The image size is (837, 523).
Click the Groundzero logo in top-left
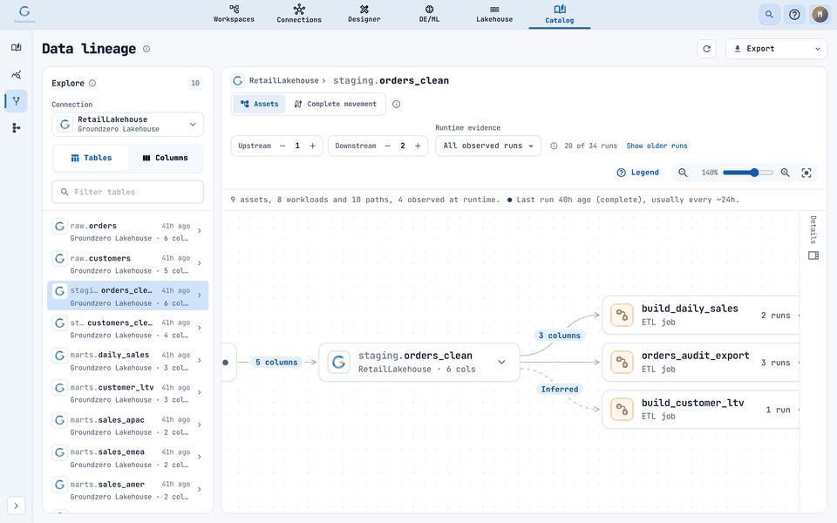click(24, 14)
